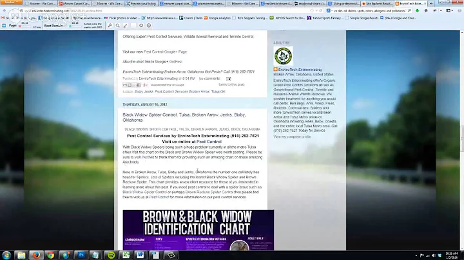Open the 'Tulsa OK' label link
Viewport: 464px width, 260px height.
pyautogui.click(x=218, y=91)
